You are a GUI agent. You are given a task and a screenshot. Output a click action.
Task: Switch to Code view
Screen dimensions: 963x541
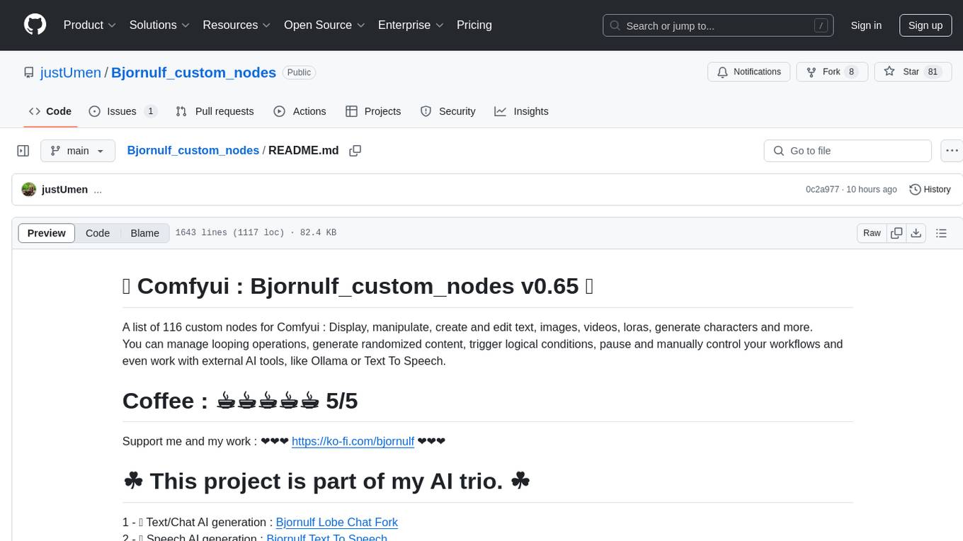tap(98, 233)
